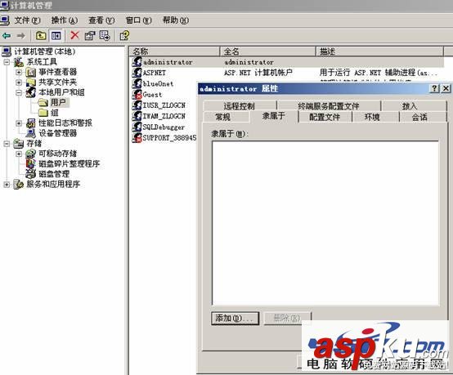
Task: Click the blueOnet user icon
Action: [x=137, y=83]
